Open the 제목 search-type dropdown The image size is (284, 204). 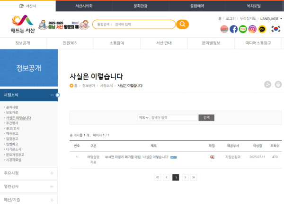(143, 118)
